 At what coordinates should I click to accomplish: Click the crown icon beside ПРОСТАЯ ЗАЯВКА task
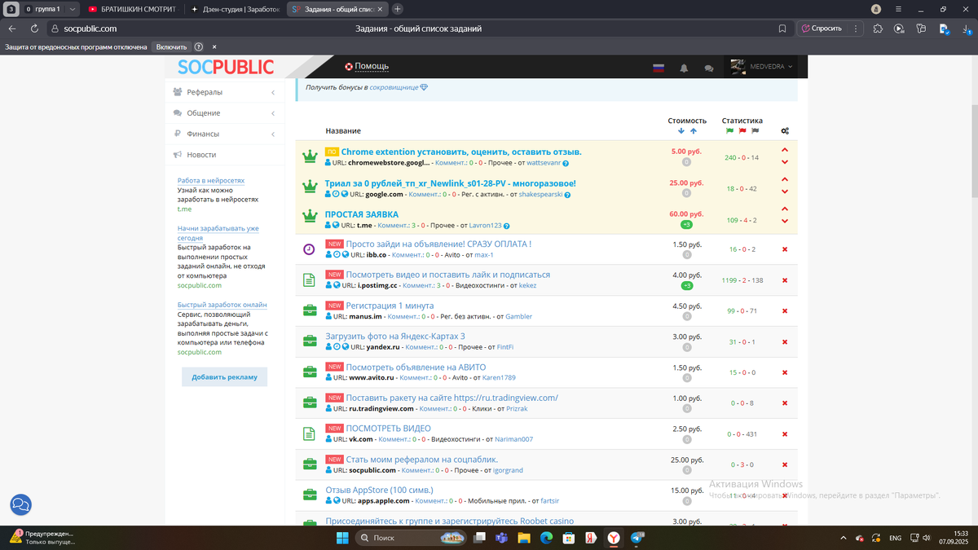pos(310,215)
